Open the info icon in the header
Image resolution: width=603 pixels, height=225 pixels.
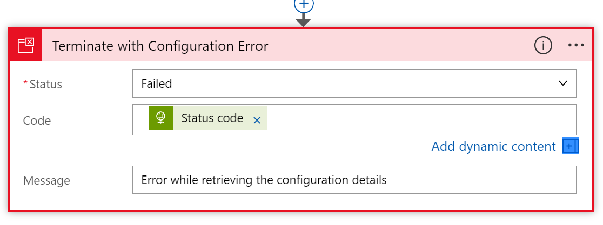543,46
